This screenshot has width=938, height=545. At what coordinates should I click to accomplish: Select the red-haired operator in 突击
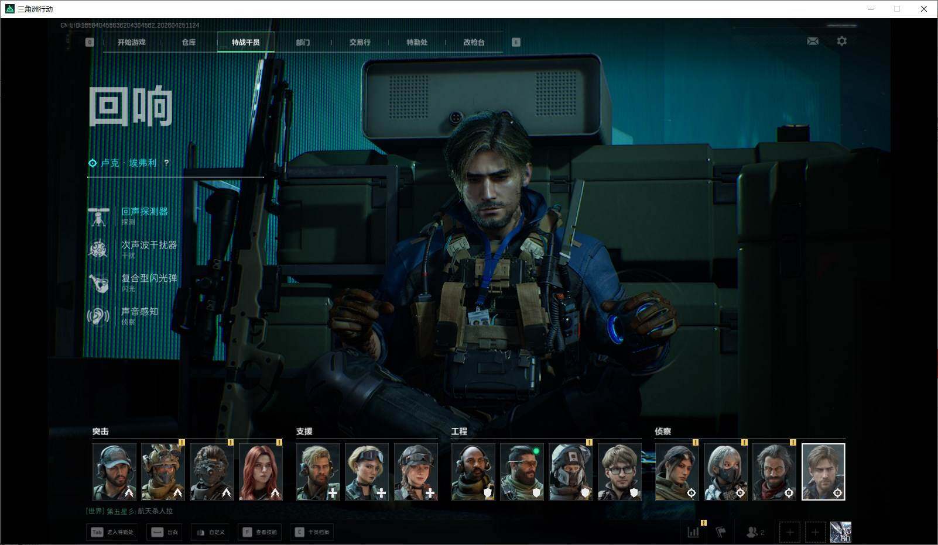click(x=261, y=472)
